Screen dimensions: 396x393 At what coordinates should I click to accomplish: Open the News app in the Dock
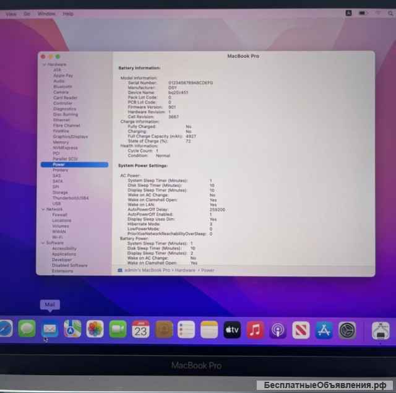pos(301,330)
